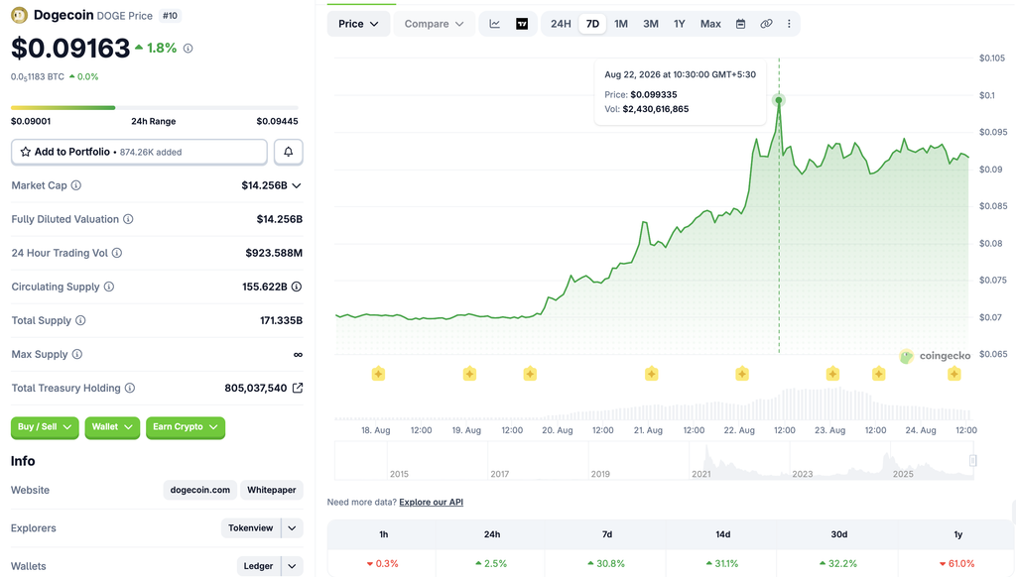Click news marker above 23. Aug
1016x577 pixels.
(832, 374)
